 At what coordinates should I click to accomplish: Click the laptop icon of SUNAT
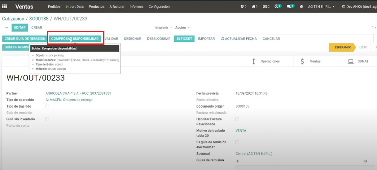[x=351, y=61]
